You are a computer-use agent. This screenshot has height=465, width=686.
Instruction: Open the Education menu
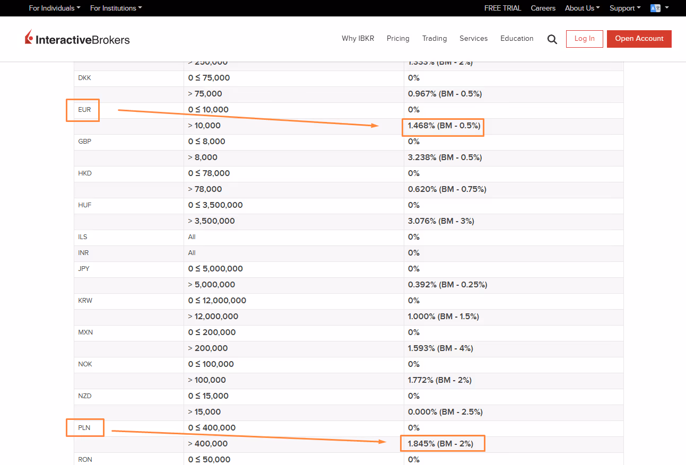click(517, 38)
